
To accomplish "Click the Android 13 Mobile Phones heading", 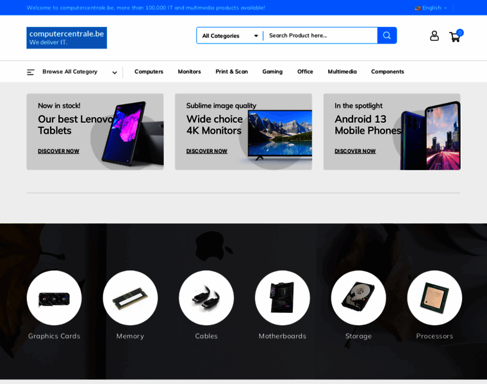I will click(x=368, y=125).
